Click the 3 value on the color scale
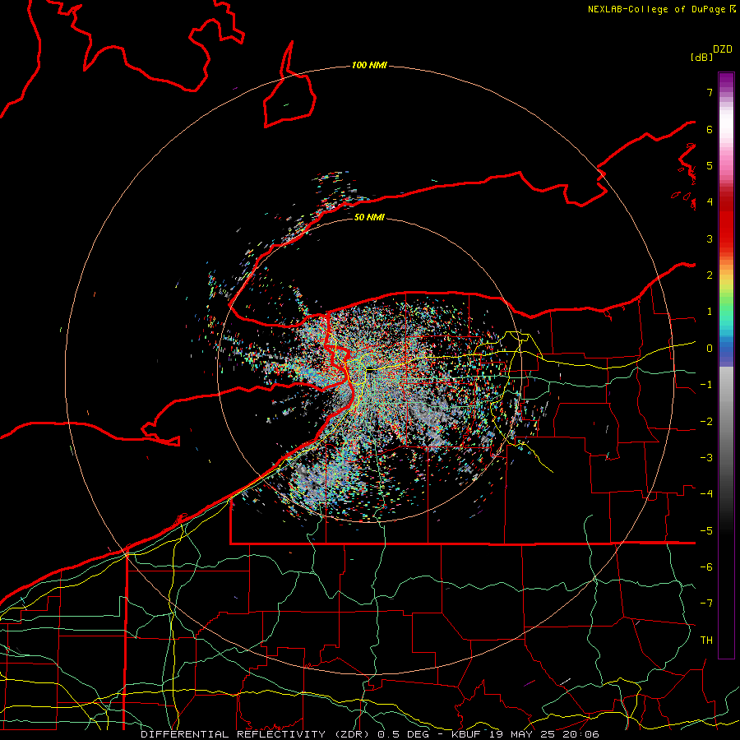This screenshot has height=740, width=740. [x=710, y=238]
